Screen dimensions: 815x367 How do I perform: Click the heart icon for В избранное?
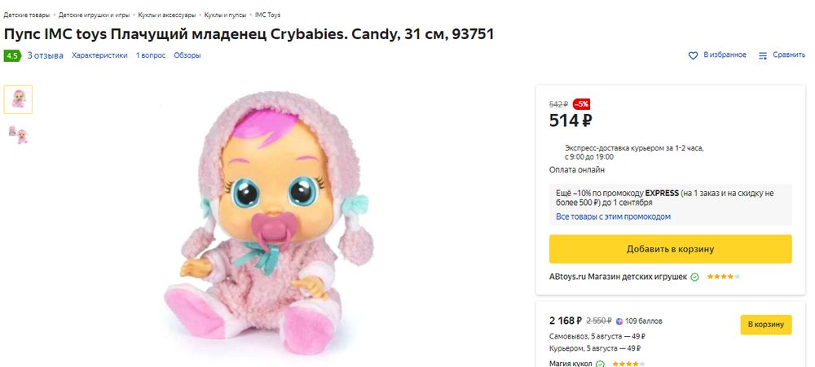click(694, 55)
